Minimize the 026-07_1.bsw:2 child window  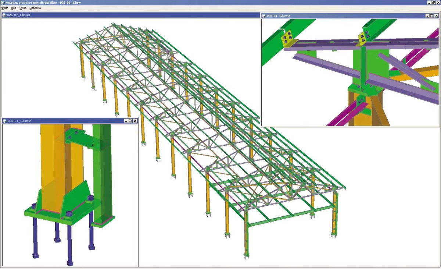click(x=126, y=121)
